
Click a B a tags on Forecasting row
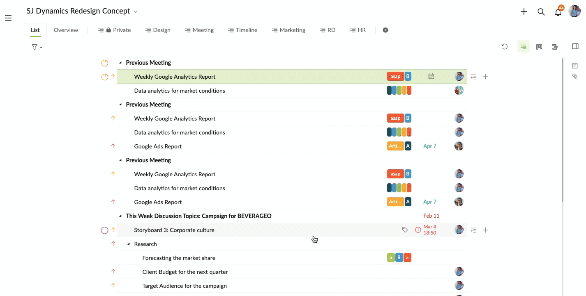tap(399, 258)
